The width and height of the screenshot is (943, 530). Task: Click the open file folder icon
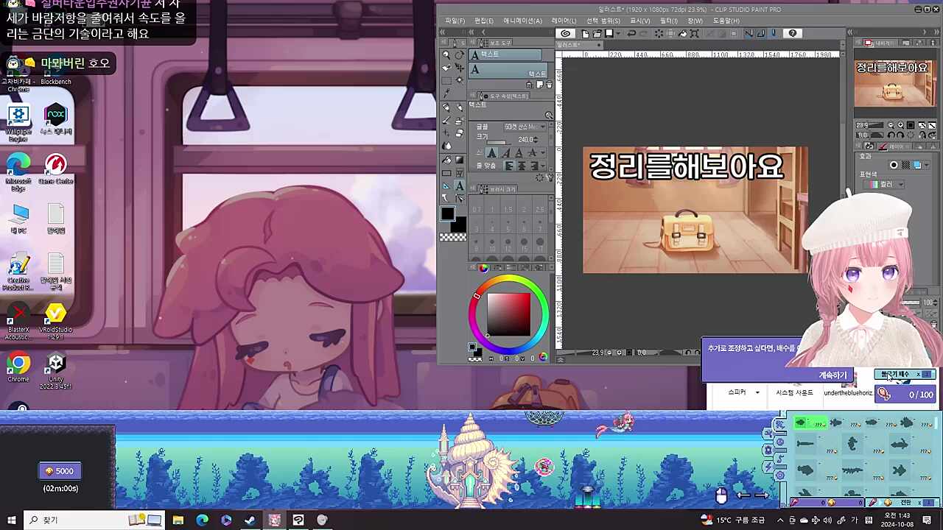[597, 33]
